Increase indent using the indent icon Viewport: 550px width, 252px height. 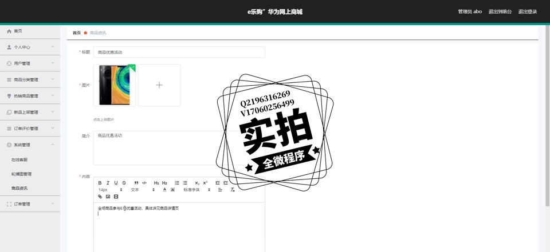point(226,183)
